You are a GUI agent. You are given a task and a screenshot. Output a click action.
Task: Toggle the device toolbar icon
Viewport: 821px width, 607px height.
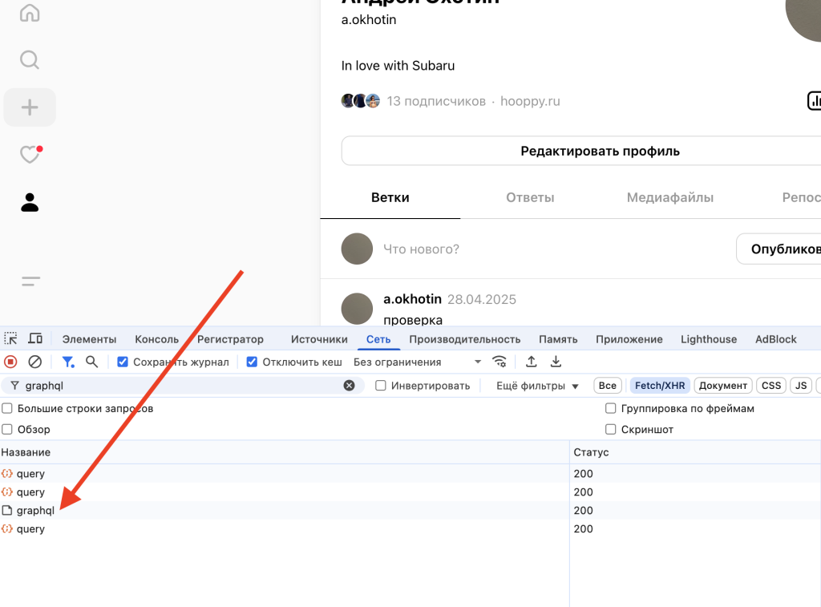pos(35,338)
